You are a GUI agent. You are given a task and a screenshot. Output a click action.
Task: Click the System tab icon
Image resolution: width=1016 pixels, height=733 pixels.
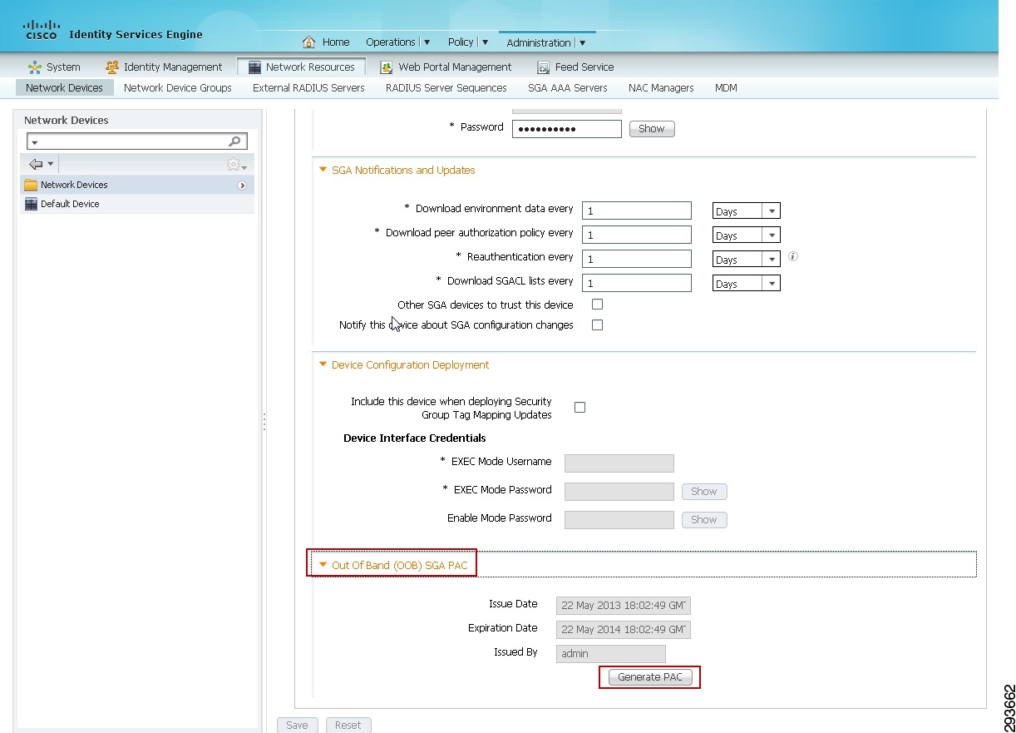click(35, 67)
